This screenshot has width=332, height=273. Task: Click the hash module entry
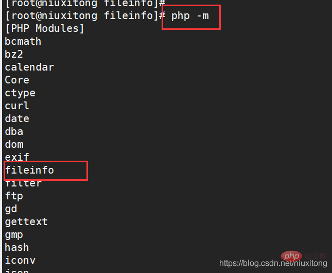[x=17, y=247]
